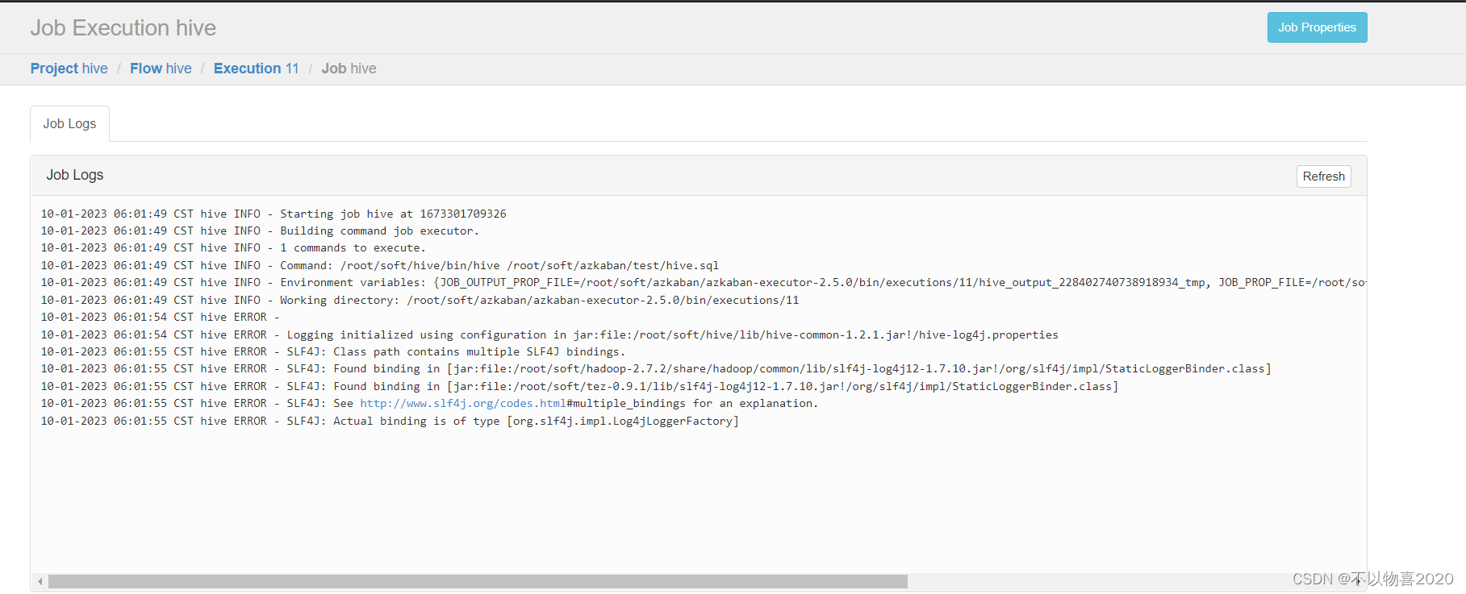Click the horizontal scrollbar left arrow
1466x594 pixels.
(40, 581)
